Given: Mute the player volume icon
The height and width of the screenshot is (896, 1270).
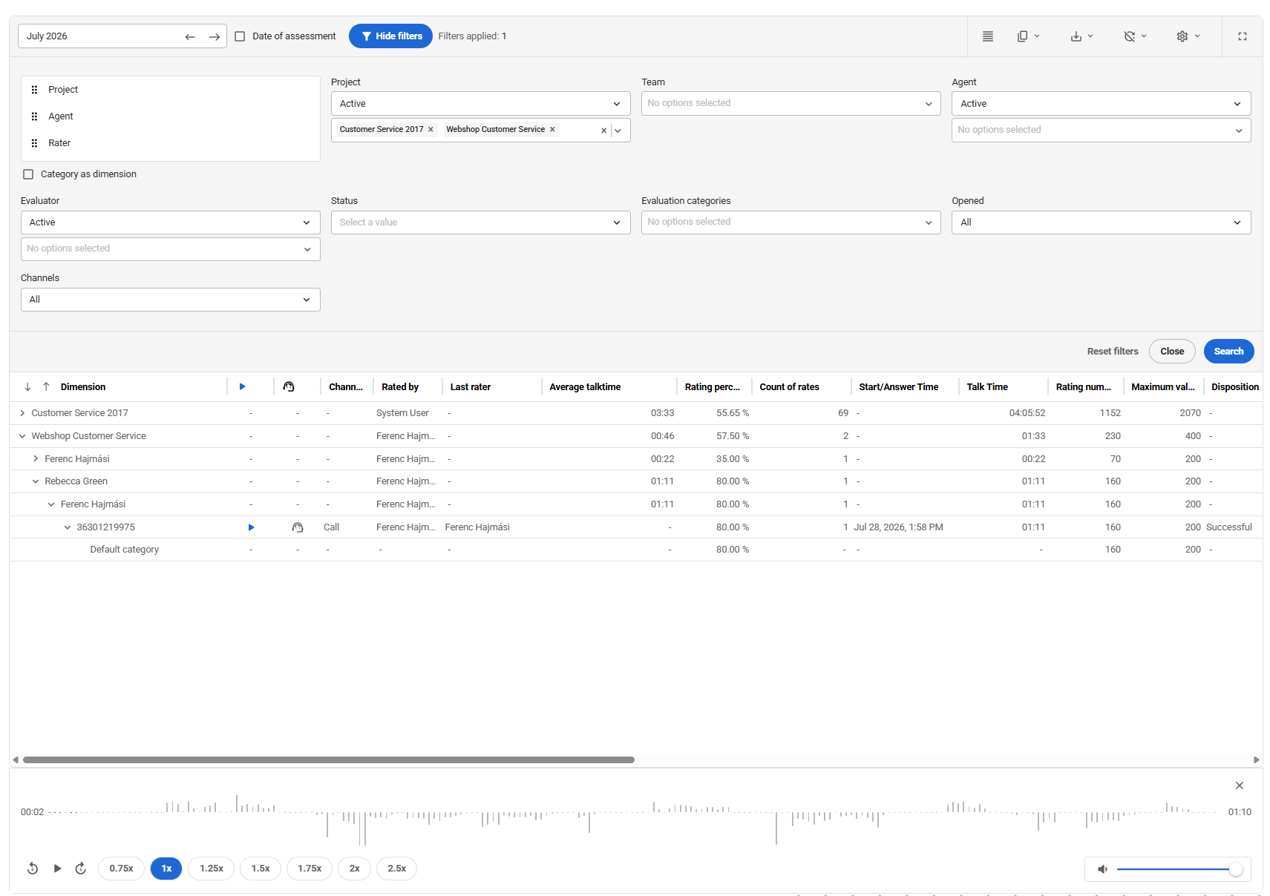Looking at the screenshot, I should pos(1102,869).
